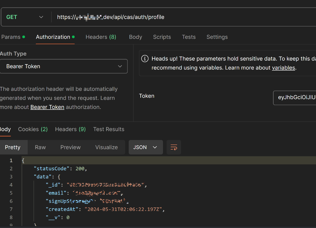Select the Authorization tab

[x=55, y=37]
